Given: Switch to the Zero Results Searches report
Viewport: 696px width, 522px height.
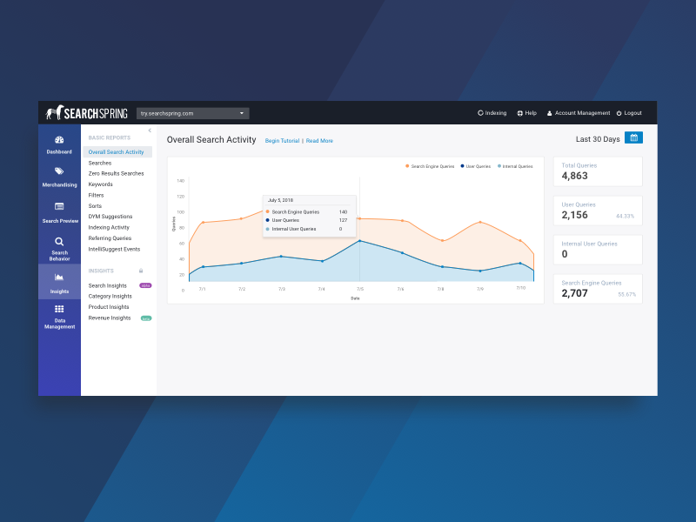Looking at the screenshot, I should [117, 173].
